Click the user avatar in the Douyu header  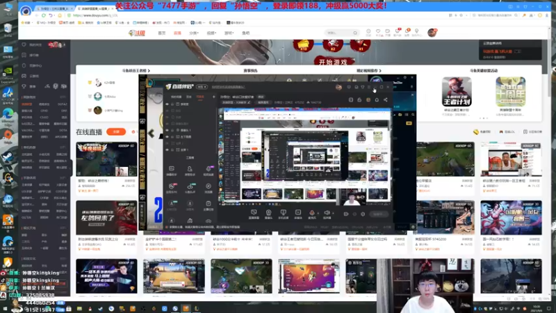click(x=432, y=33)
